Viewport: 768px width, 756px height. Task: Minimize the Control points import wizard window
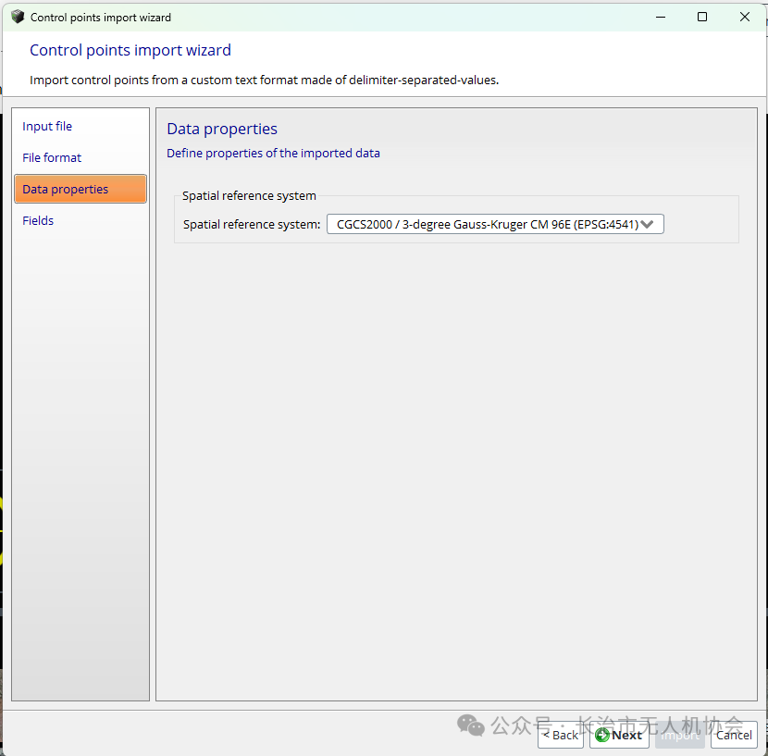661,18
